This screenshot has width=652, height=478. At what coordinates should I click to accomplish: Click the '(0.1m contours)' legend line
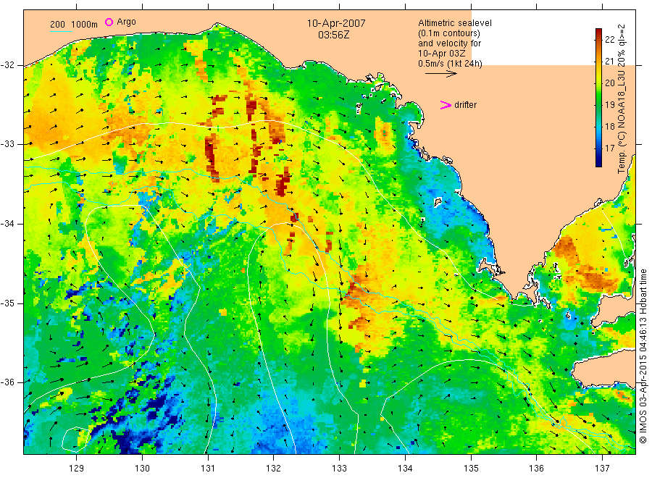tap(449, 33)
